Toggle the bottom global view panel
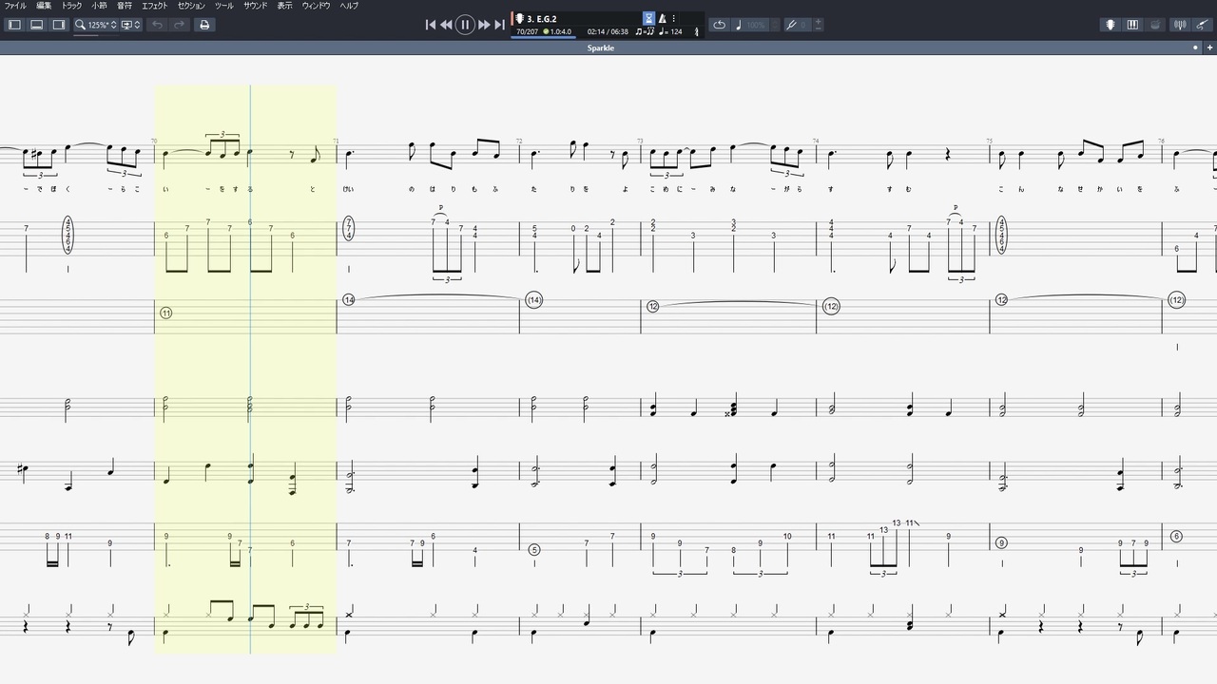Image resolution: width=1217 pixels, height=684 pixels. click(36, 25)
